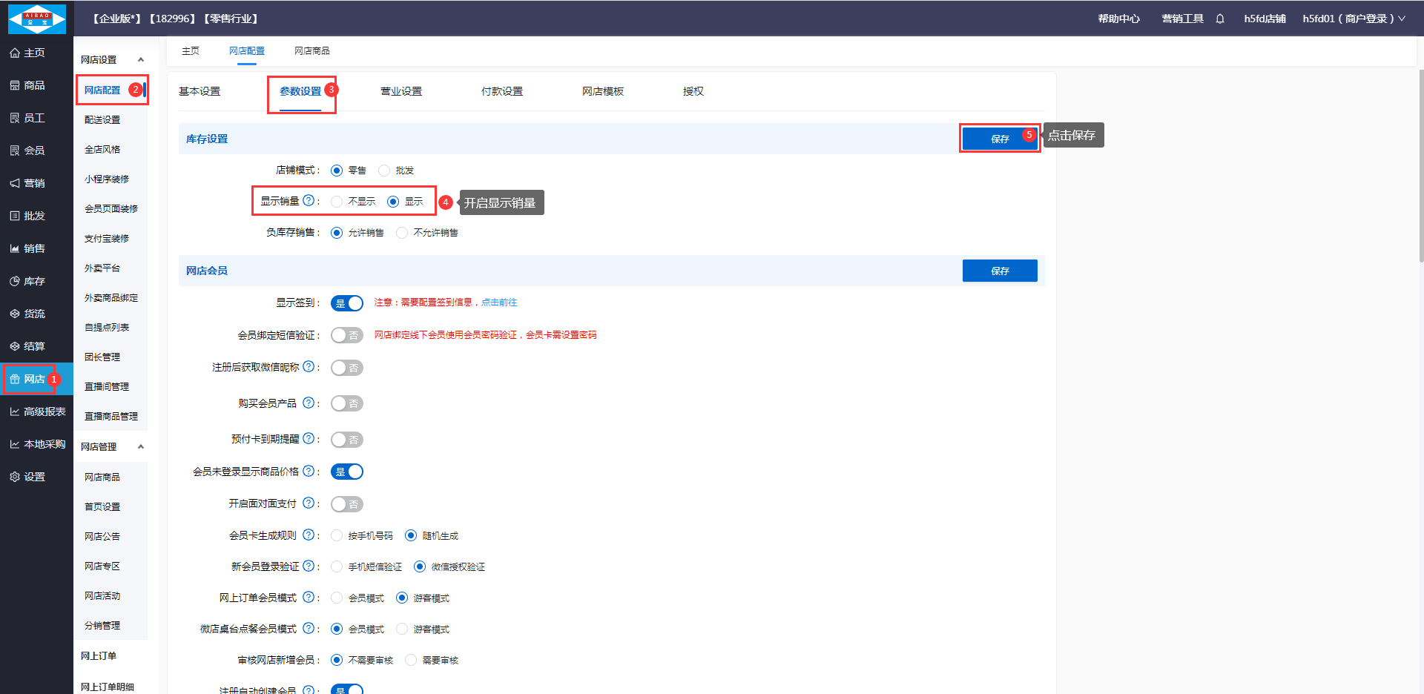Open the 库存 inventory sidebar icon
The image size is (1424, 694).
coord(15,281)
